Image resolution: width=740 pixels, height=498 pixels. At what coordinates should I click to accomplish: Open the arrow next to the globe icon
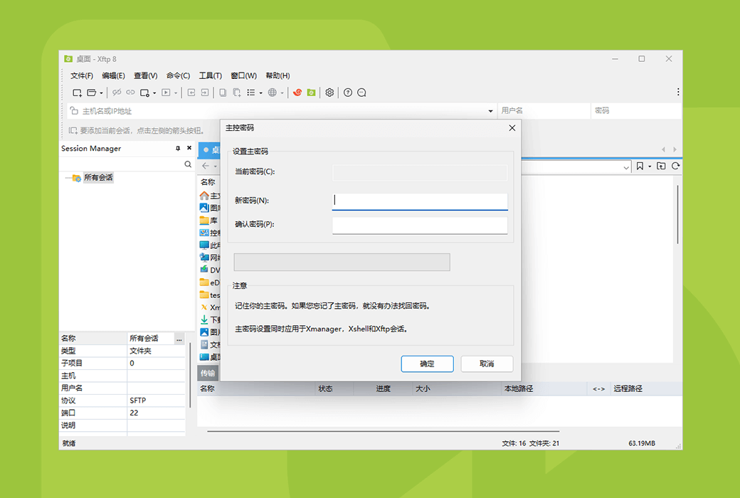pos(282,93)
